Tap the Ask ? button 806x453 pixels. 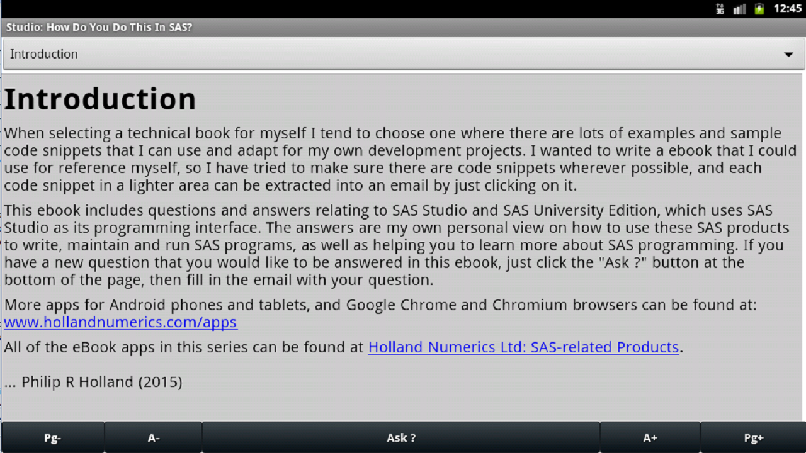(401, 438)
